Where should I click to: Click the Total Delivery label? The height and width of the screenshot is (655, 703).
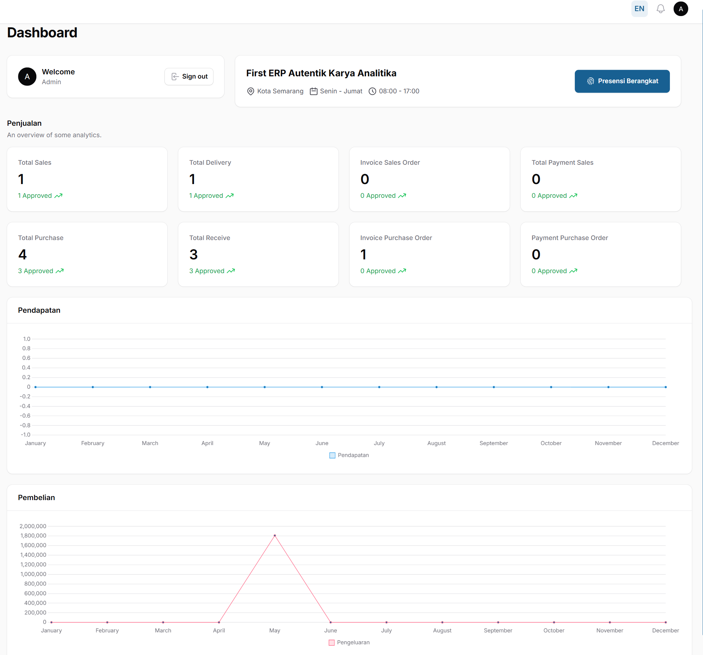click(210, 162)
